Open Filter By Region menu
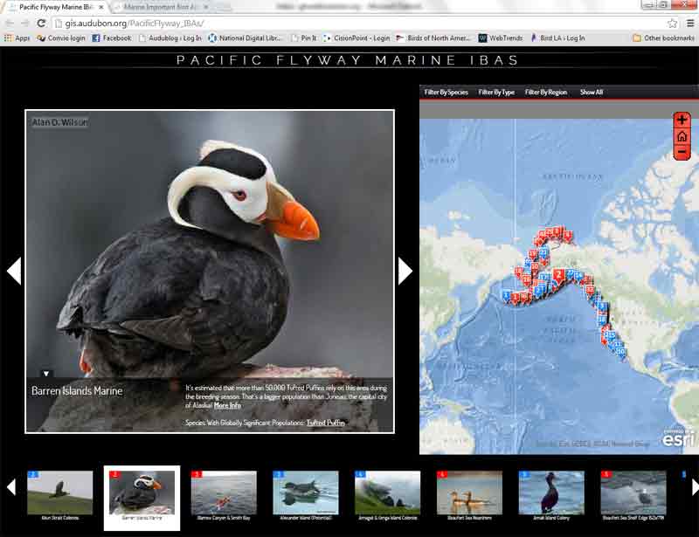The width and height of the screenshot is (699, 537). 545,92
